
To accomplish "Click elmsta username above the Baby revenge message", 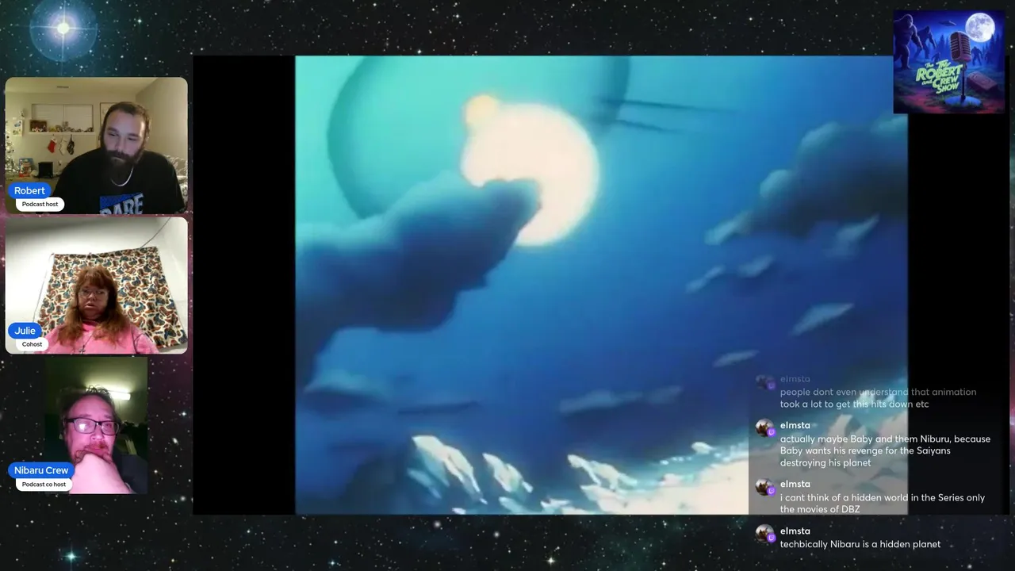I will [795, 425].
